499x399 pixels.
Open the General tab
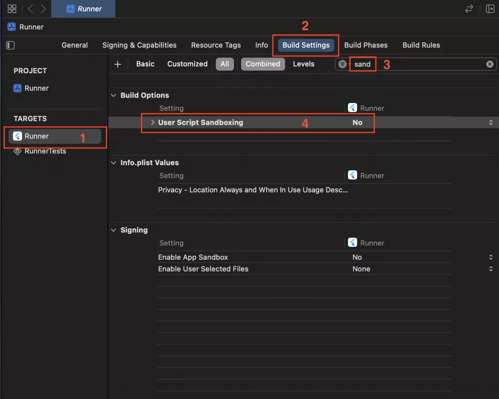75,45
